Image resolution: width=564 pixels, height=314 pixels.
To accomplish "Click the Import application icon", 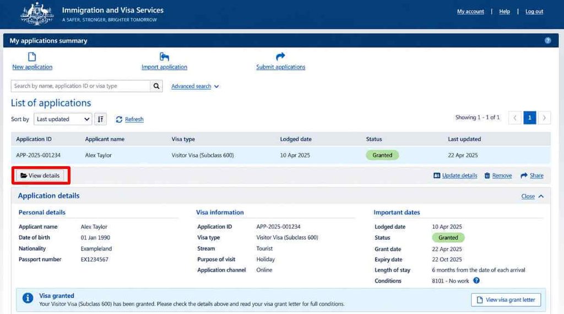I will [x=164, y=57].
